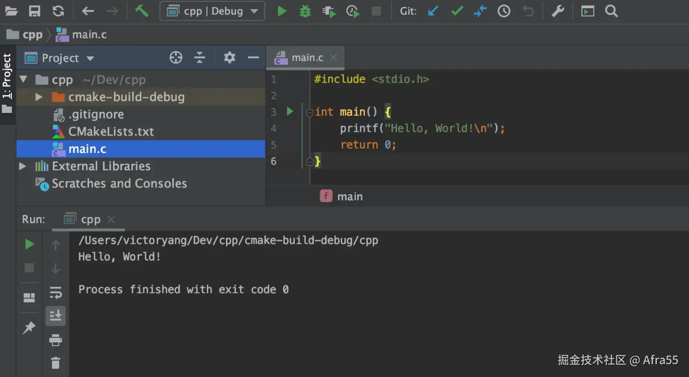
Task: Select CMakeLists.txt in the project tree
Action: 141,132
